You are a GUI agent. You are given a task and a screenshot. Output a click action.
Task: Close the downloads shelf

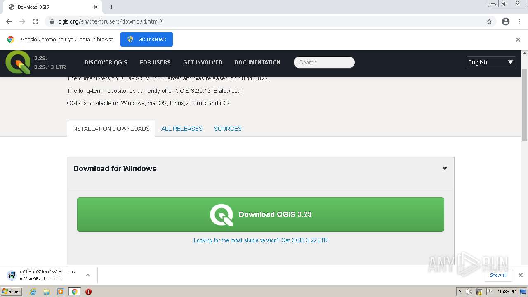coord(521,275)
